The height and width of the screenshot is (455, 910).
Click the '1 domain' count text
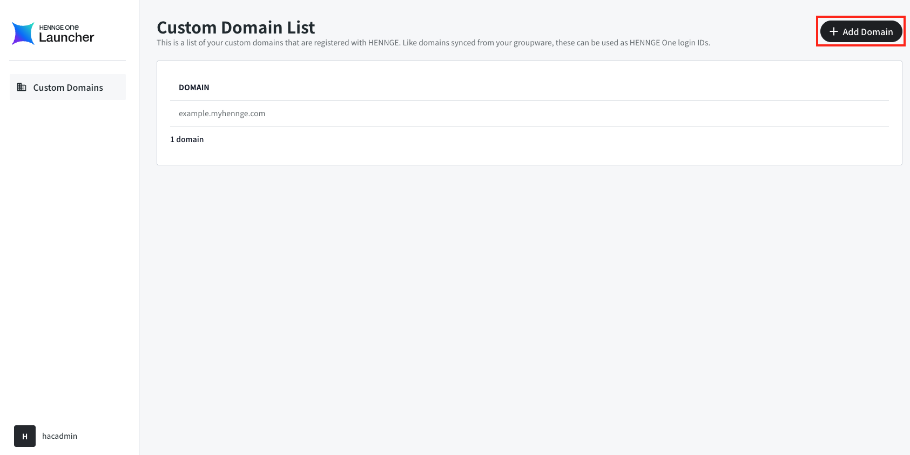click(187, 139)
